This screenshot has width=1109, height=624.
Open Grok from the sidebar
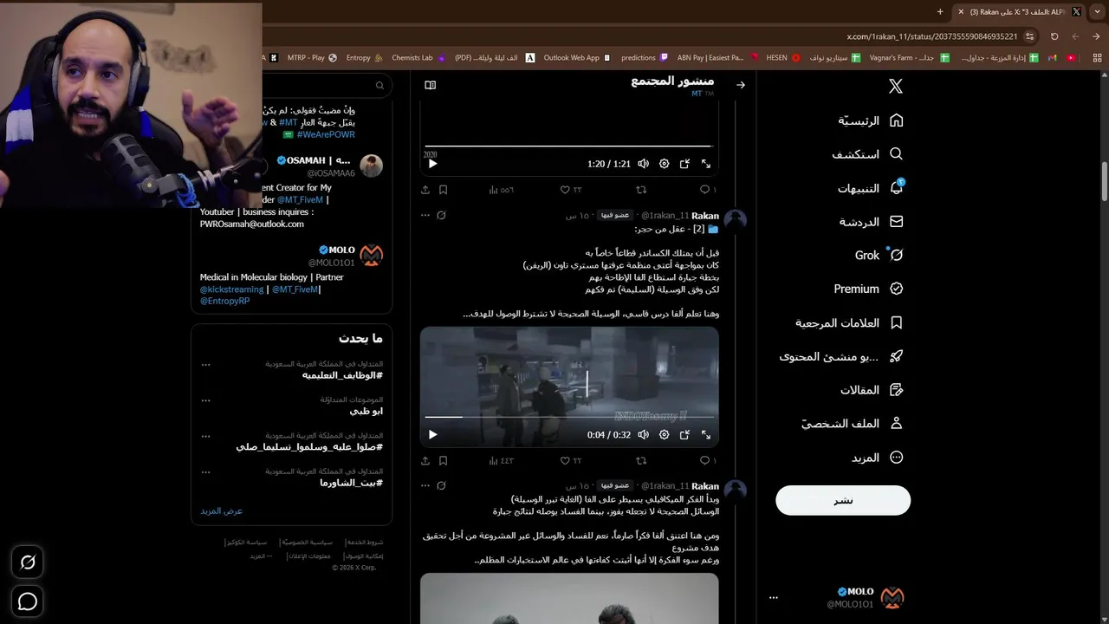coord(879,255)
